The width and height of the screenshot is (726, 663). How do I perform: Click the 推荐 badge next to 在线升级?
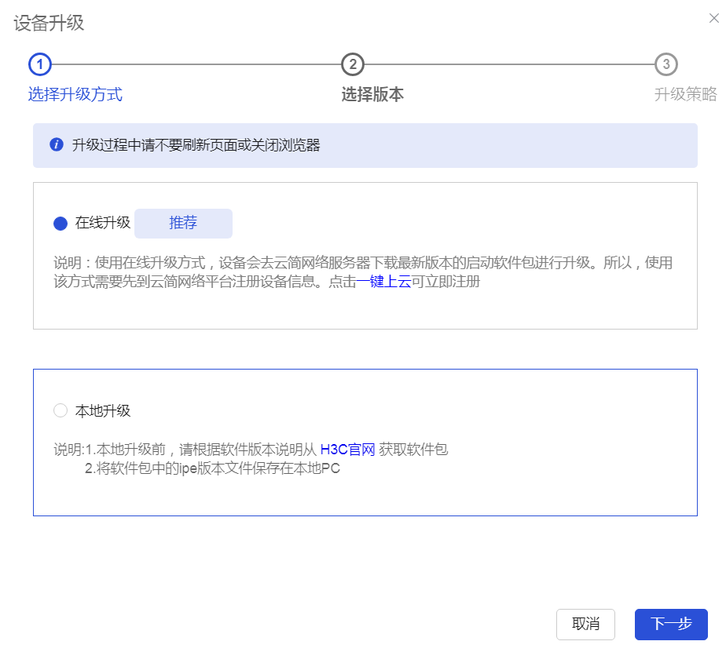coord(183,223)
